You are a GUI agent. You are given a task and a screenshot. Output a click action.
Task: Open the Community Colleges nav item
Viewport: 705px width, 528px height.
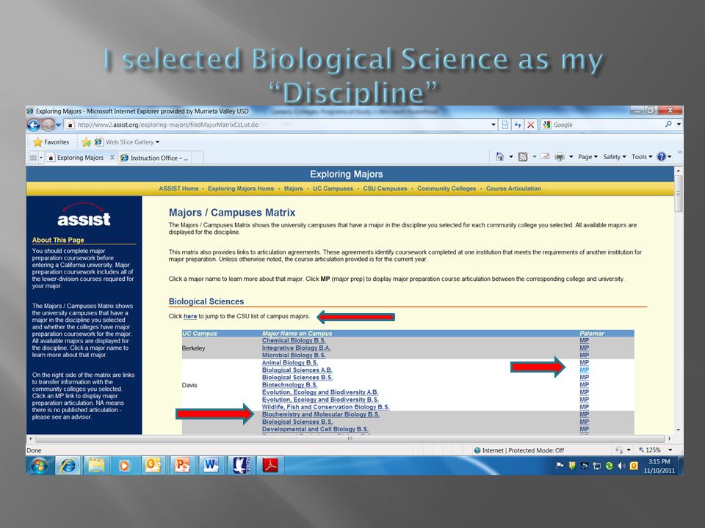446,188
